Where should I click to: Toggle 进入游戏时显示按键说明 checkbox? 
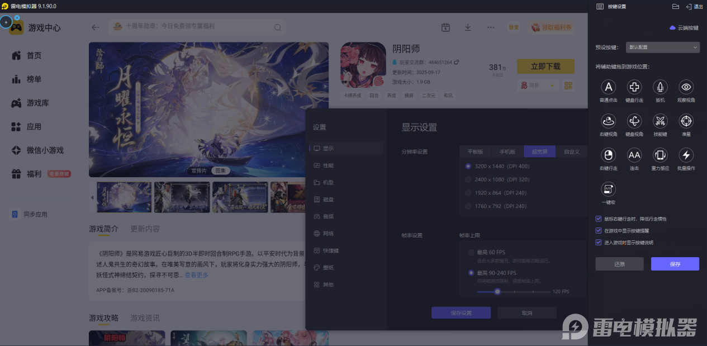pos(599,242)
